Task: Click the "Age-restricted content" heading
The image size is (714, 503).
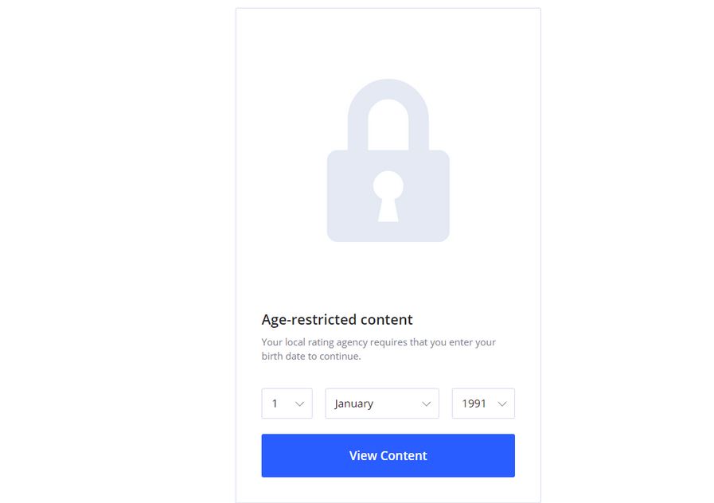Action: [x=337, y=320]
